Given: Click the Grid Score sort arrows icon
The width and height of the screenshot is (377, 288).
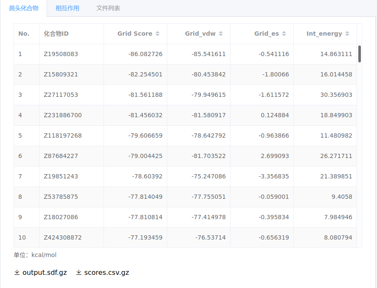Looking at the screenshot, I should click(x=158, y=34).
